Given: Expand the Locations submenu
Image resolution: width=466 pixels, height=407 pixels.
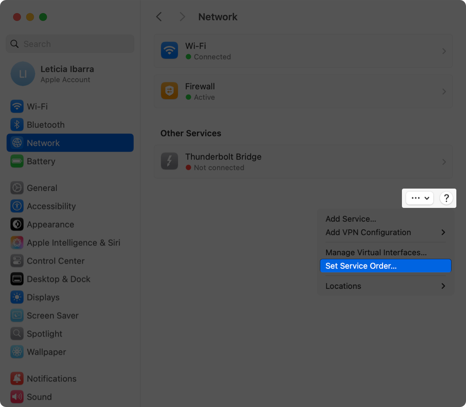Looking at the screenshot, I should point(385,286).
